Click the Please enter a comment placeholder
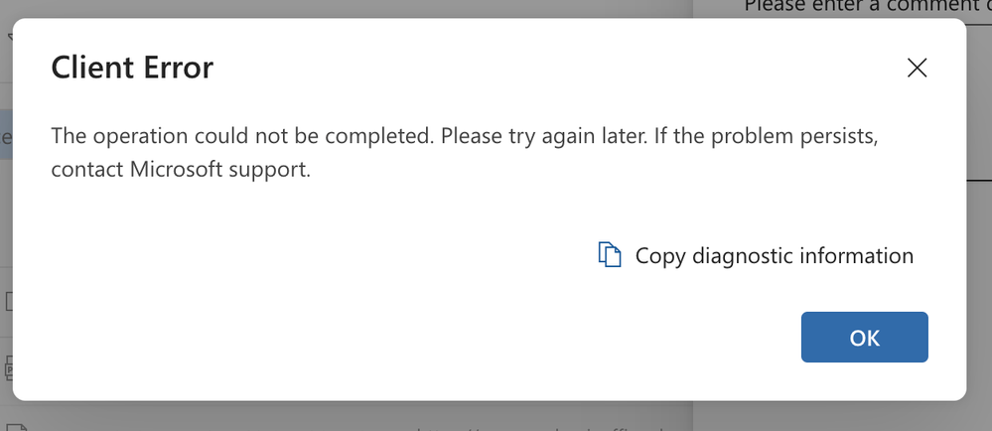The height and width of the screenshot is (431, 992). point(868,6)
